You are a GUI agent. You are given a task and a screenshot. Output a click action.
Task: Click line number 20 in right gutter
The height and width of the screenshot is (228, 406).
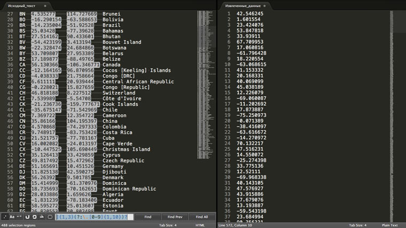tap(228, 121)
